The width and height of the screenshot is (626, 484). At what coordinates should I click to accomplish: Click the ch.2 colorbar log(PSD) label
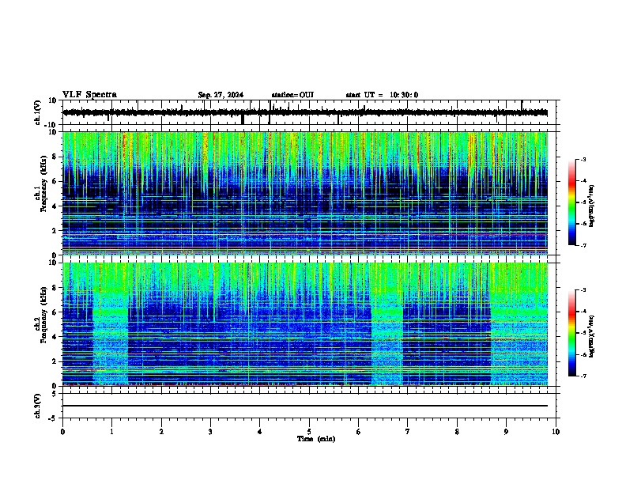coord(592,335)
